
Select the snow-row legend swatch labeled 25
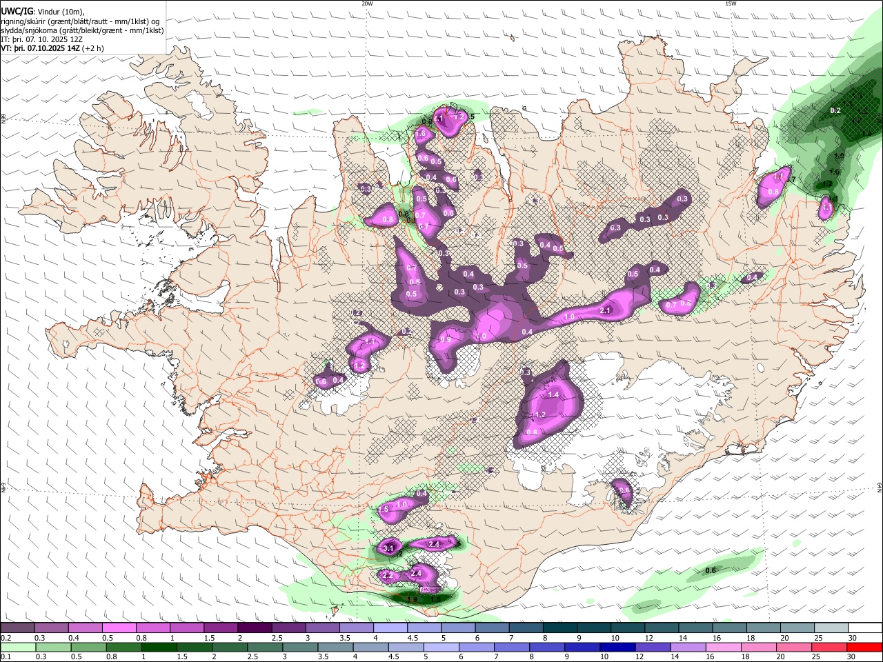coord(831,628)
